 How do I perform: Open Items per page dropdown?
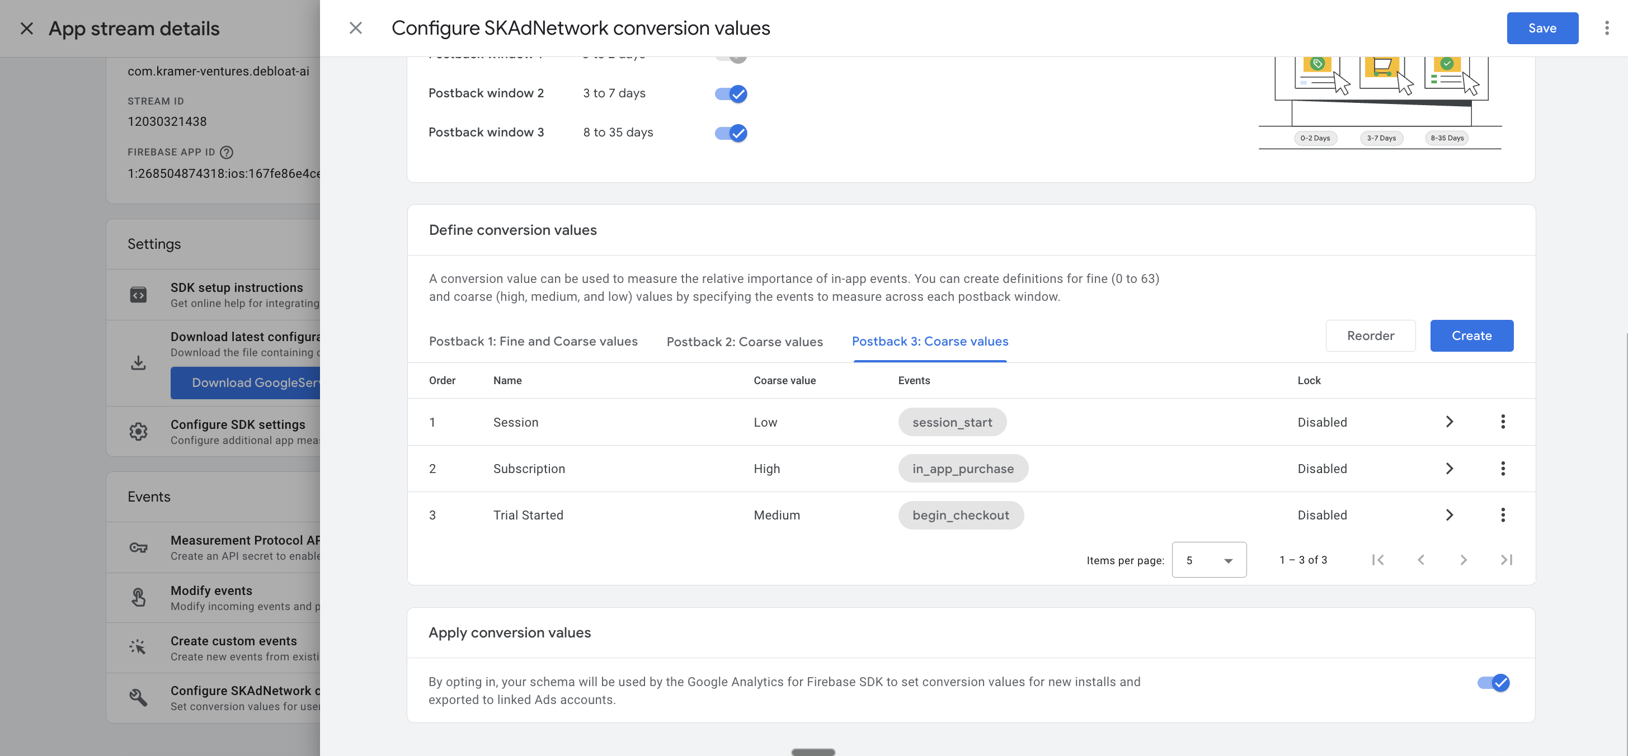point(1208,560)
